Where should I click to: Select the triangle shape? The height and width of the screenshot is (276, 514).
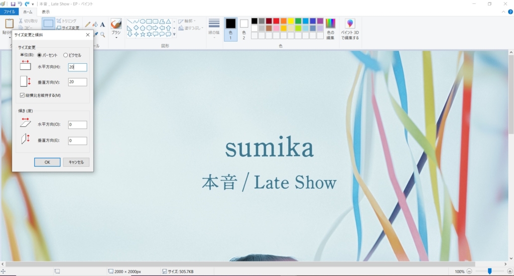(168, 21)
